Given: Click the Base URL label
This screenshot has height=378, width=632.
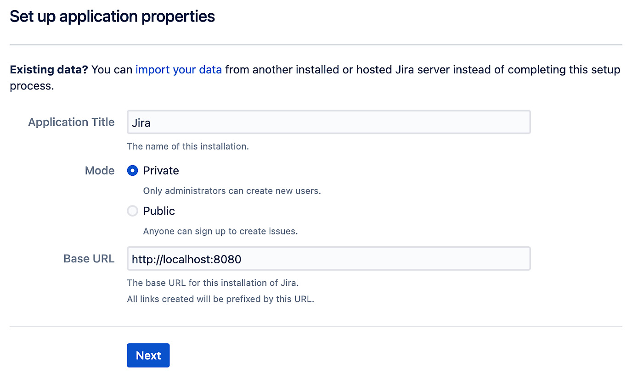Looking at the screenshot, I should 89,258.
